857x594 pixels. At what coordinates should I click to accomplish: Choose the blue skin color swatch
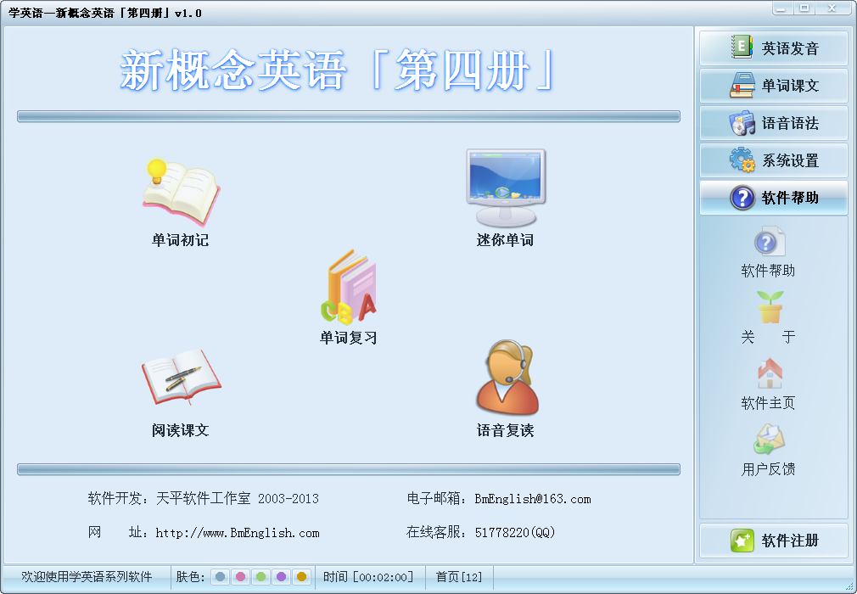(x=221, y=576)
